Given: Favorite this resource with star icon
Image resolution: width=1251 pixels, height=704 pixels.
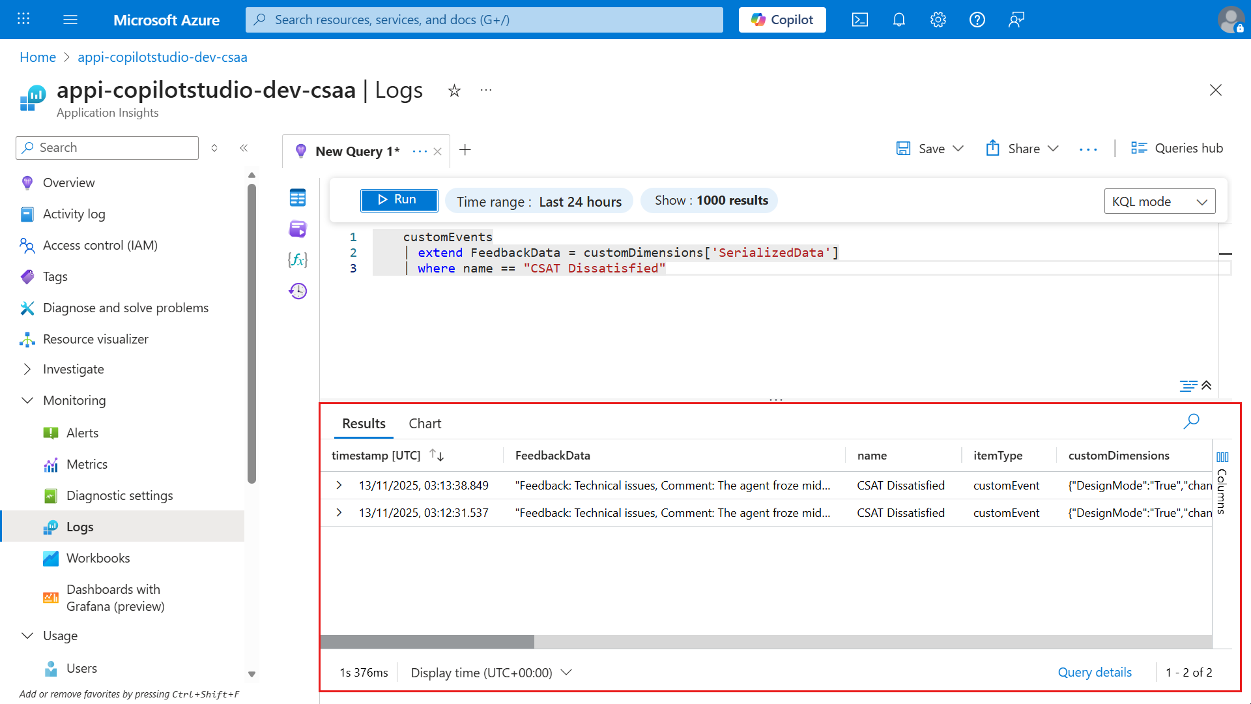Looking at the screenshot, I should (x=454, y=91).
